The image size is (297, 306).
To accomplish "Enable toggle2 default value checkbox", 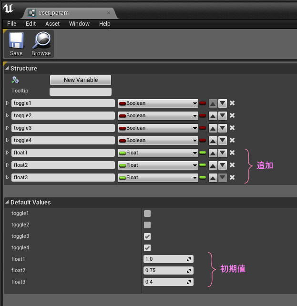I will pyautogui.click(x=147, y=225).
